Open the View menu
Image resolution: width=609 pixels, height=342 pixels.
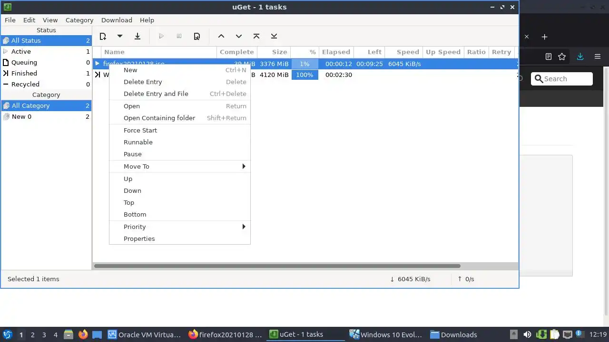tap(50, 20)
